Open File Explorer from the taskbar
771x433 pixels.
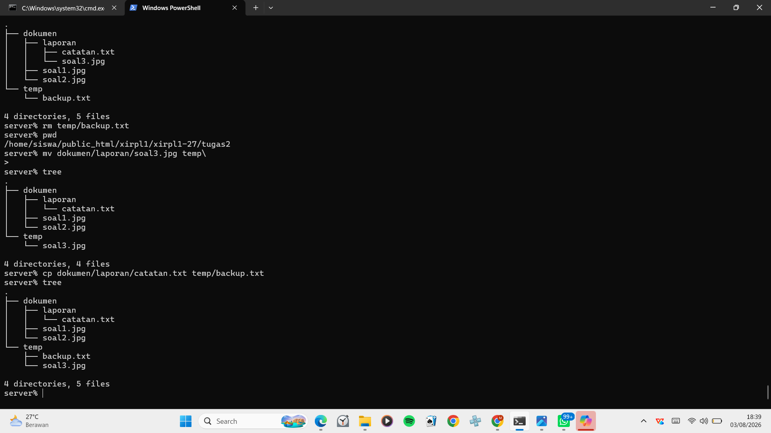(x=365, y=421)
